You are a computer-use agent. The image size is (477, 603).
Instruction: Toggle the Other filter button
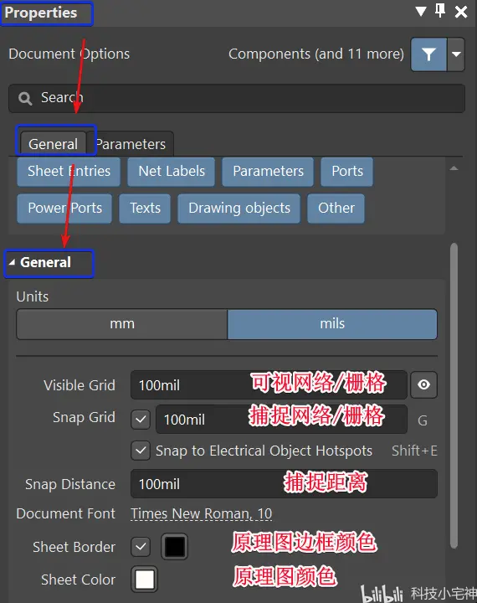coord(336,209)
